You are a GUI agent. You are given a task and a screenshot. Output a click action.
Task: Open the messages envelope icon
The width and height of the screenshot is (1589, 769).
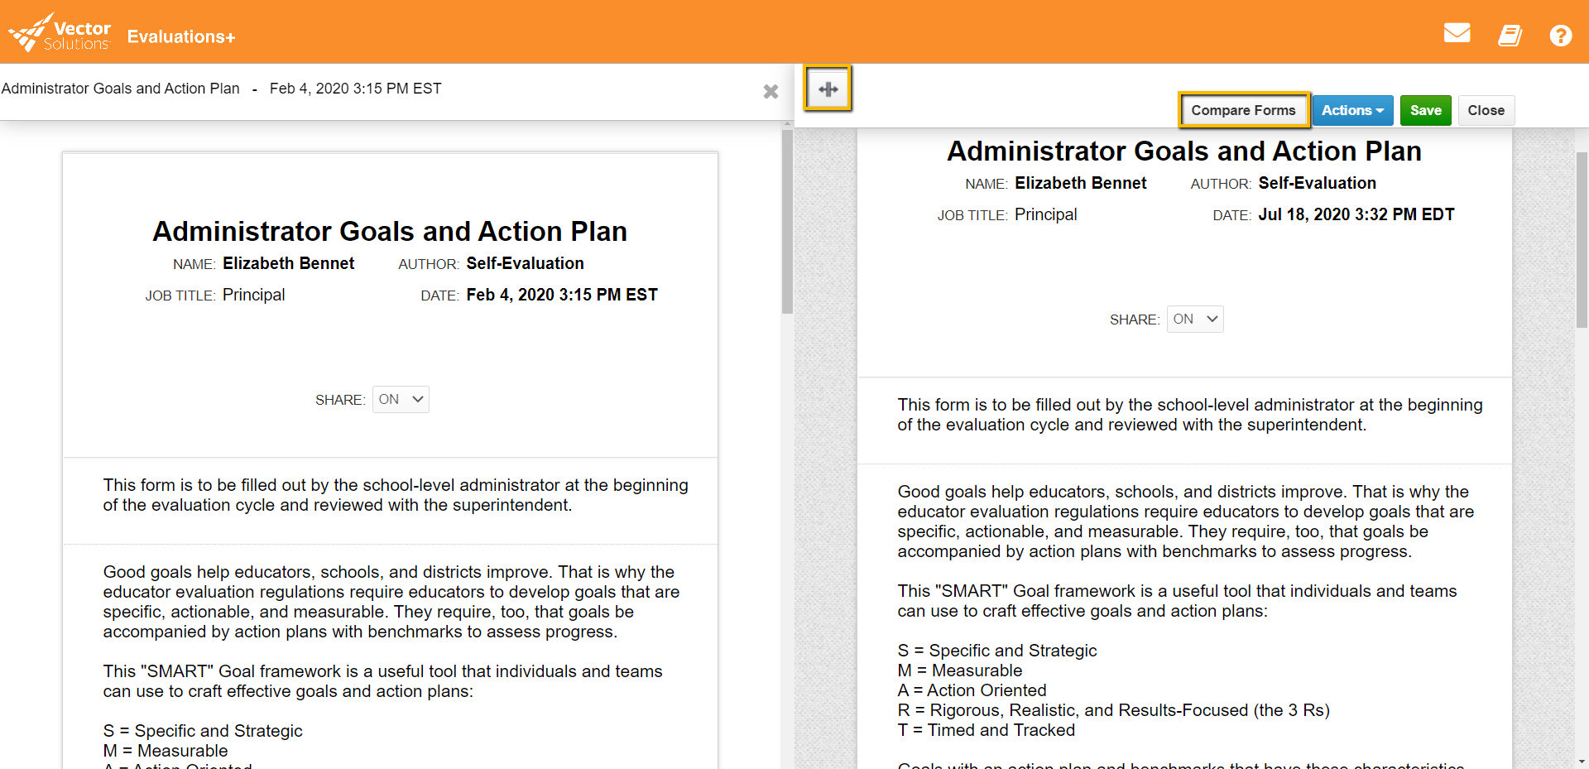(x=1457, y=33)
